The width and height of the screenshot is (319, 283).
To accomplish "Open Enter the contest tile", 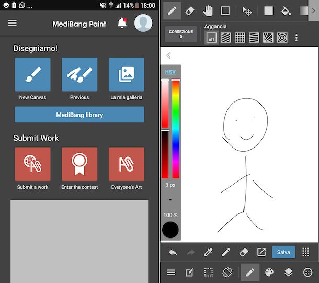I will click(x=79, y=164).
